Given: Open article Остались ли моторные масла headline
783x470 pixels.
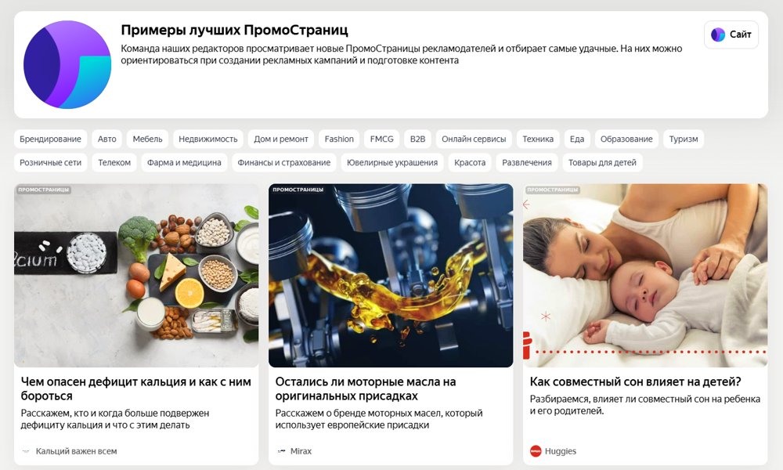Looking at the screenshot, I should tap(366, 389).
